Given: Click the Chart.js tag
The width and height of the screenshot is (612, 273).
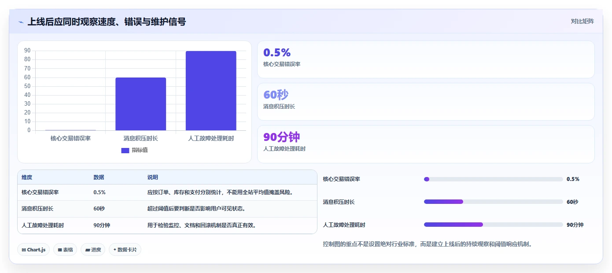Looking at the screenshot, I should 34,250.
